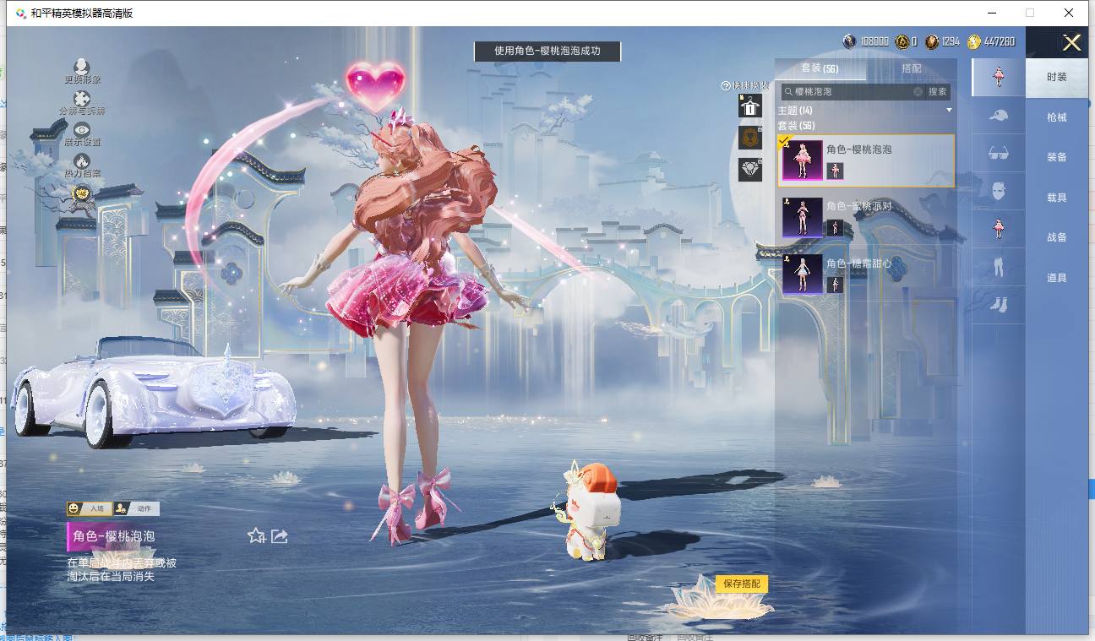
Task: Open 展示设置 eye icon settings
Action: coord(82,129)
